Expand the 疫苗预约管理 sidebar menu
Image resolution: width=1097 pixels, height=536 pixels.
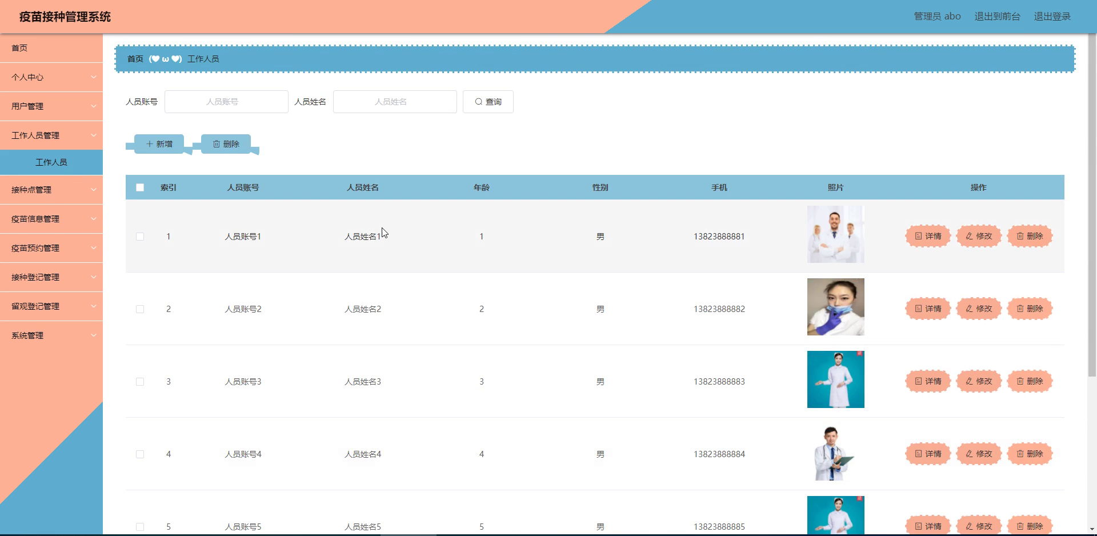click(51, 248)
